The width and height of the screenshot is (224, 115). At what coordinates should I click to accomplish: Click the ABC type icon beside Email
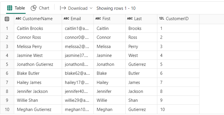pos(66,18)
